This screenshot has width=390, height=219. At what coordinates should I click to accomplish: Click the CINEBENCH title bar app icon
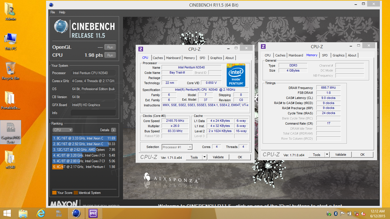click(51, 5)
